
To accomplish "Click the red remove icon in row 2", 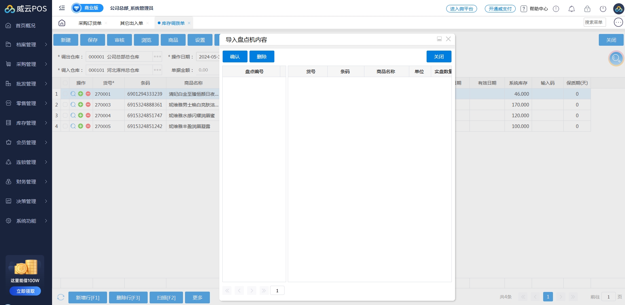I will coord(88,104).
